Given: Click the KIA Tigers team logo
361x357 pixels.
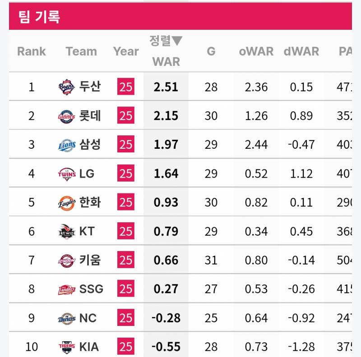Looking at the screenshot, I should point(67,347).
